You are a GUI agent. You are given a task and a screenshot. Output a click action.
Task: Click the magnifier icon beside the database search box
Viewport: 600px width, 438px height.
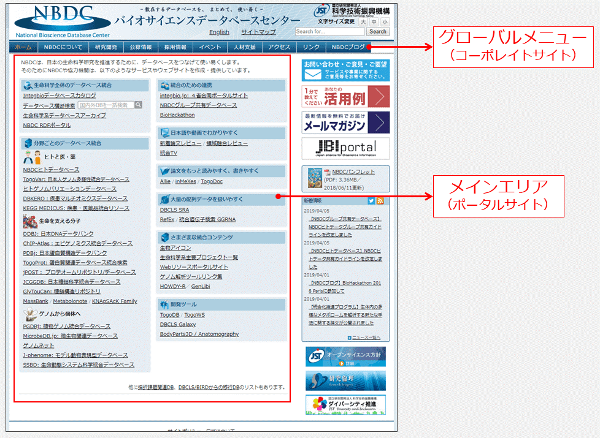point(139,105)
